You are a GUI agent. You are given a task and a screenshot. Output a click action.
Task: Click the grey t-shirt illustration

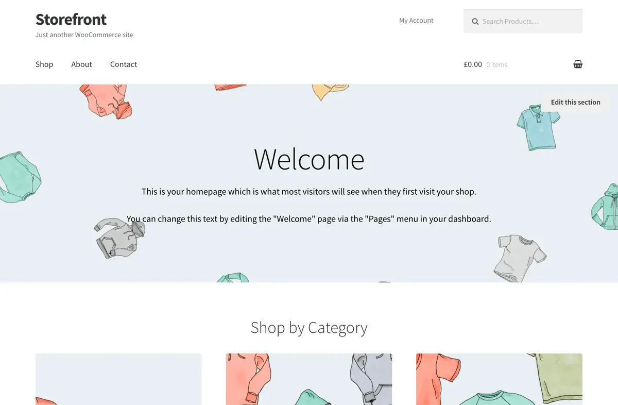pyautogui.click(x=519, y=258)
